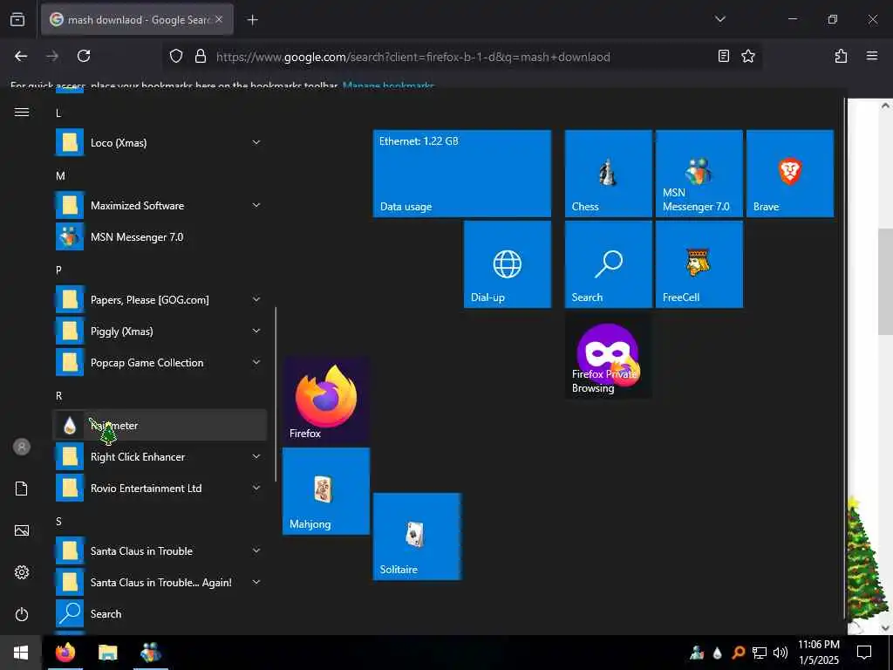Open the Brave browser tile
The width and height of the screenshot is (893, 670).
pyautogui.click(x=790, y=174)
